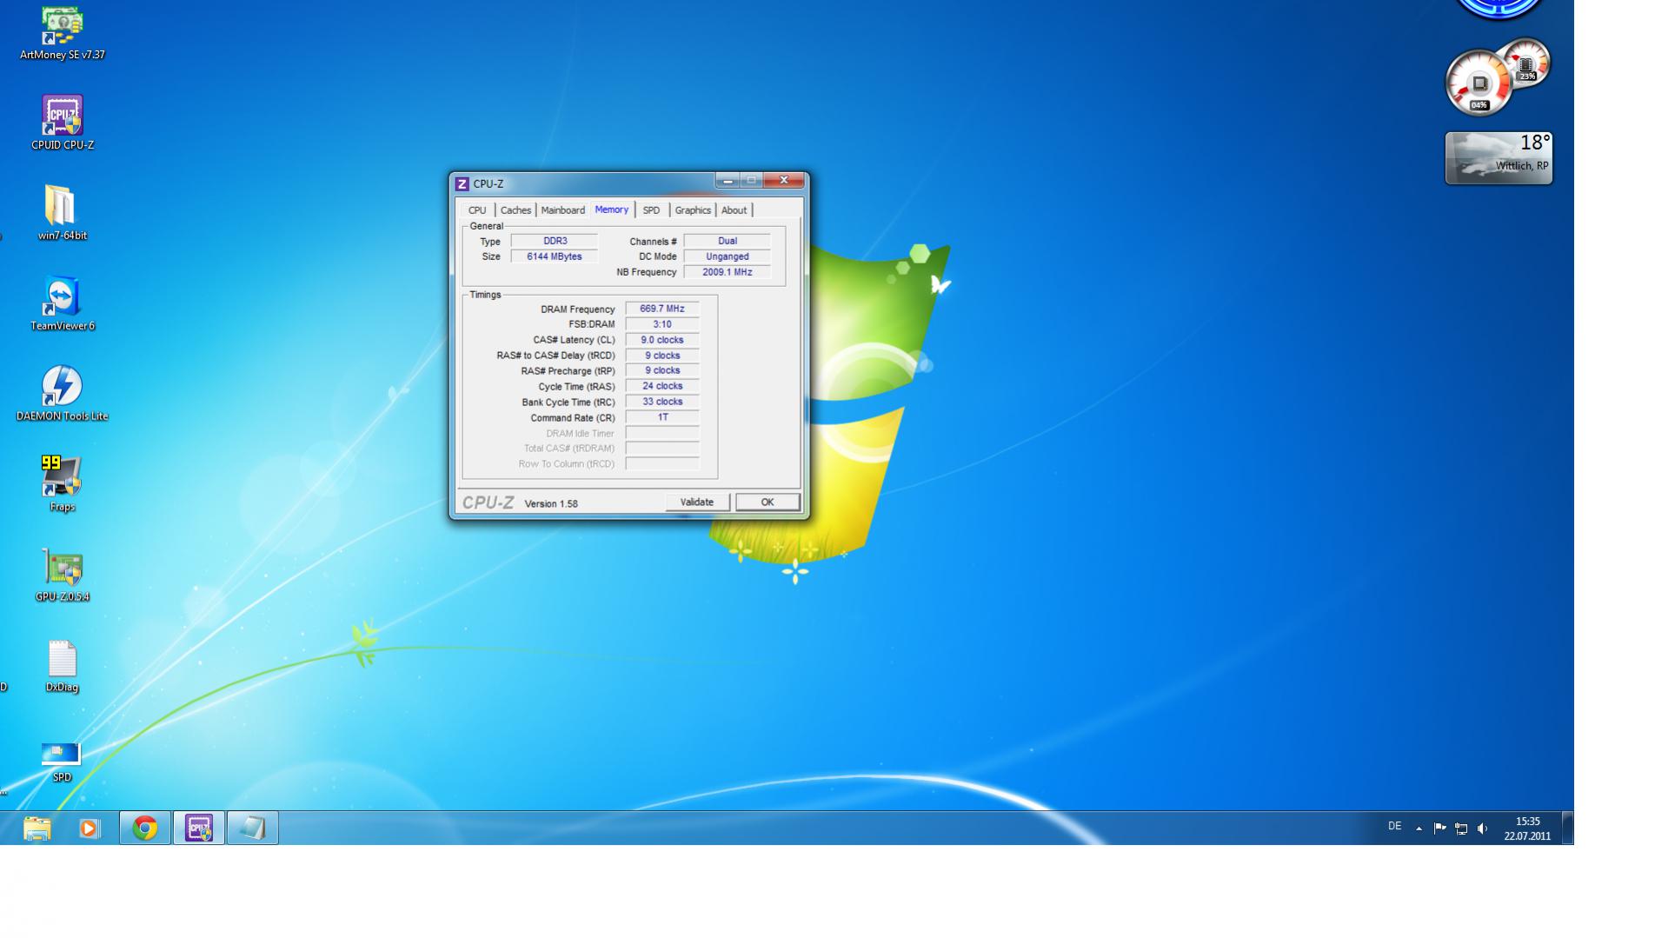The image size is (1668, 938).
Task: Open network status tray icon
Action: pos(1461,828)
